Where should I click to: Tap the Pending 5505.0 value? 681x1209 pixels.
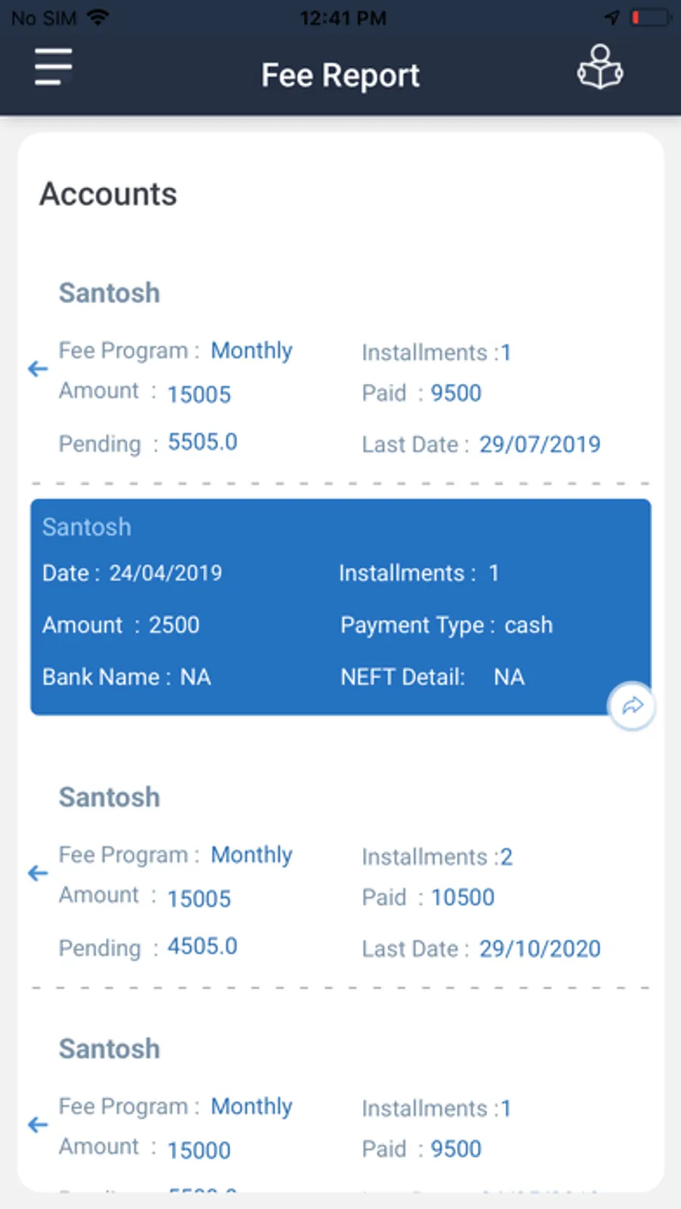[x=202, y=442]
